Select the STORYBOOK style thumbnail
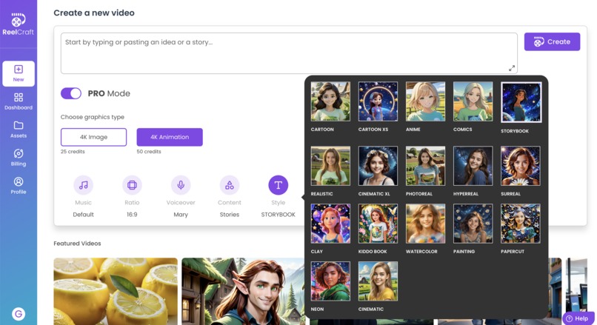The width and height of the screenshot is (597, 325). [x=521, y=102]
